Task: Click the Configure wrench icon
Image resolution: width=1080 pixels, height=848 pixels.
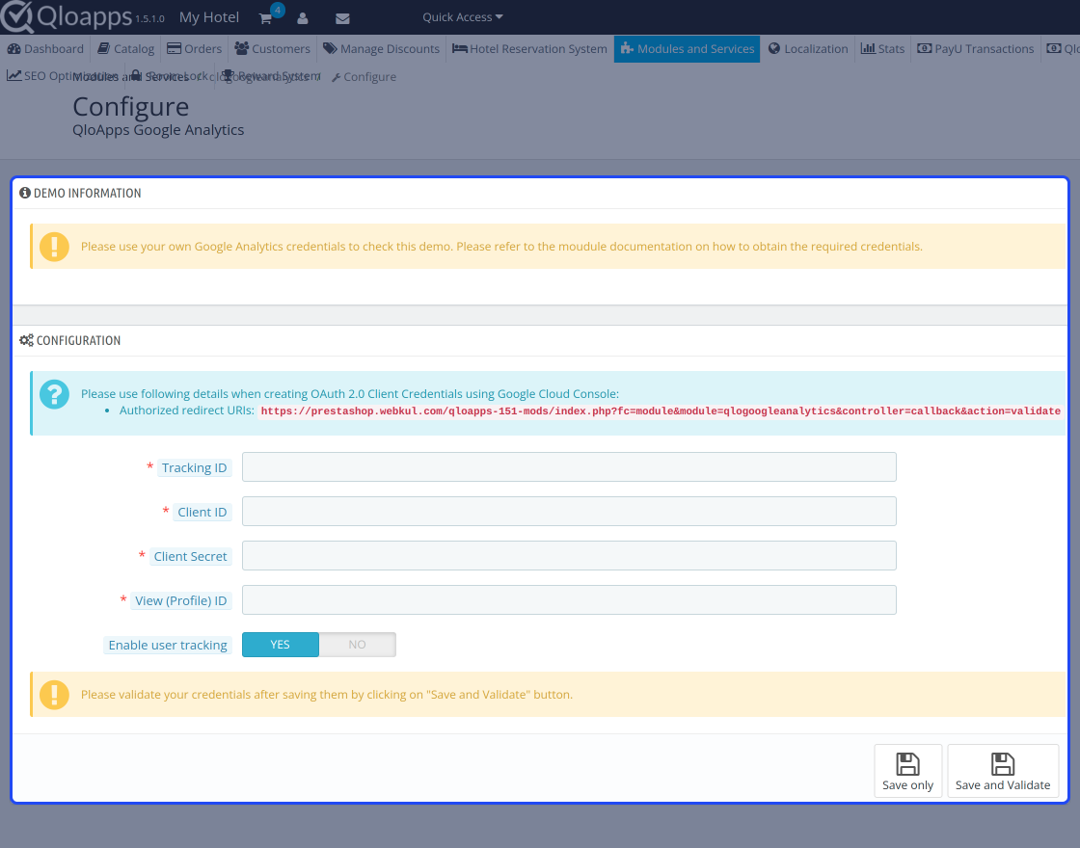Action: coord(337,78)
